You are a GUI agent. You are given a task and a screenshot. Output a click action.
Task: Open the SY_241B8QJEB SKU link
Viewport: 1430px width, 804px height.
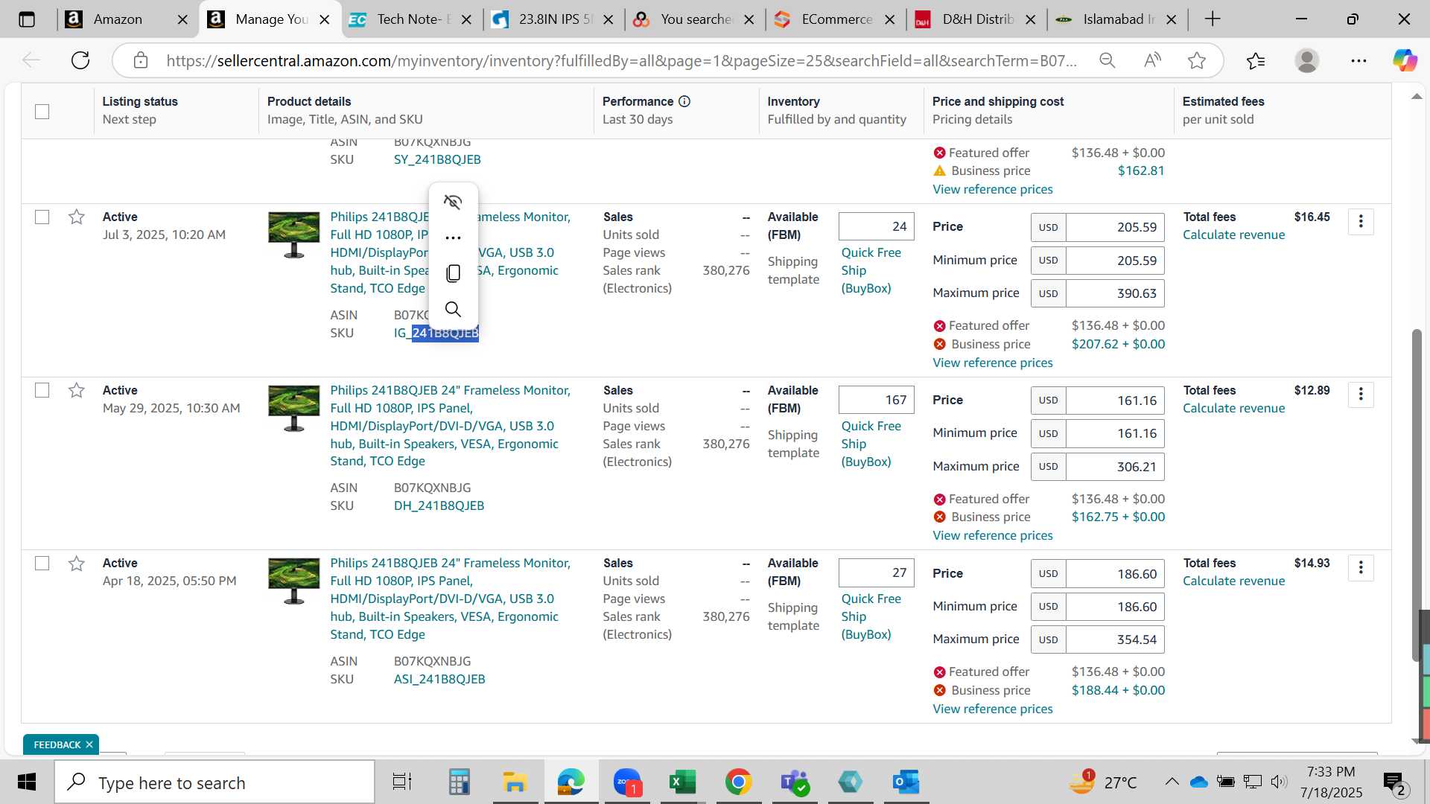[x=437, y=159]
